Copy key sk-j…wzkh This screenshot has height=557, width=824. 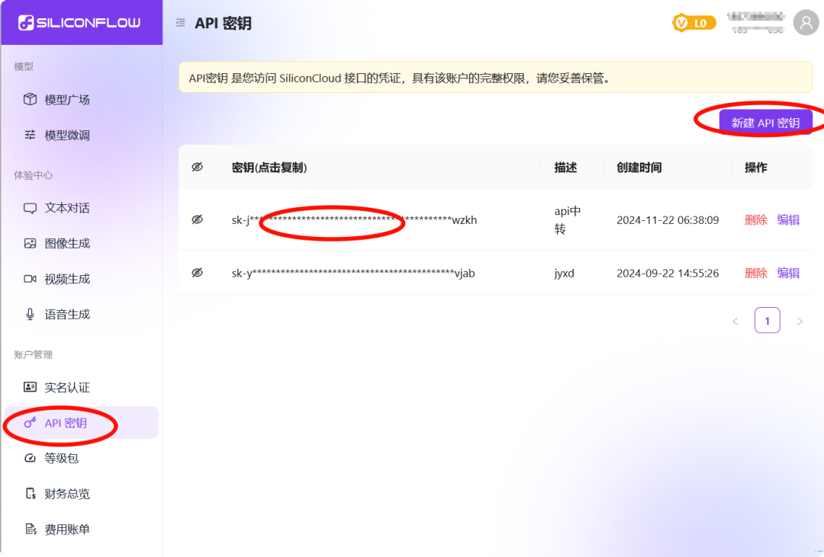(354, 220)
